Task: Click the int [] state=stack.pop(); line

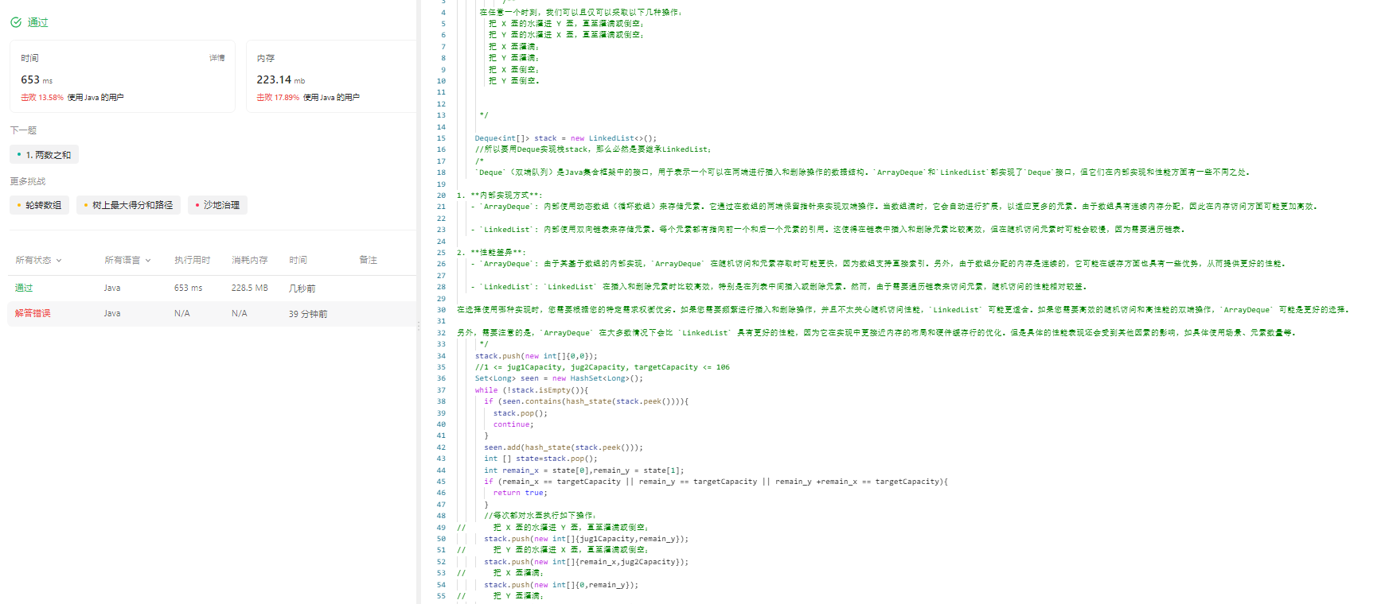Action: pyautogui.click(x=540, y=459)
